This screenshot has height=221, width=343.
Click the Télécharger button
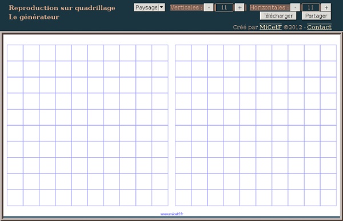[x=278, y=16]
